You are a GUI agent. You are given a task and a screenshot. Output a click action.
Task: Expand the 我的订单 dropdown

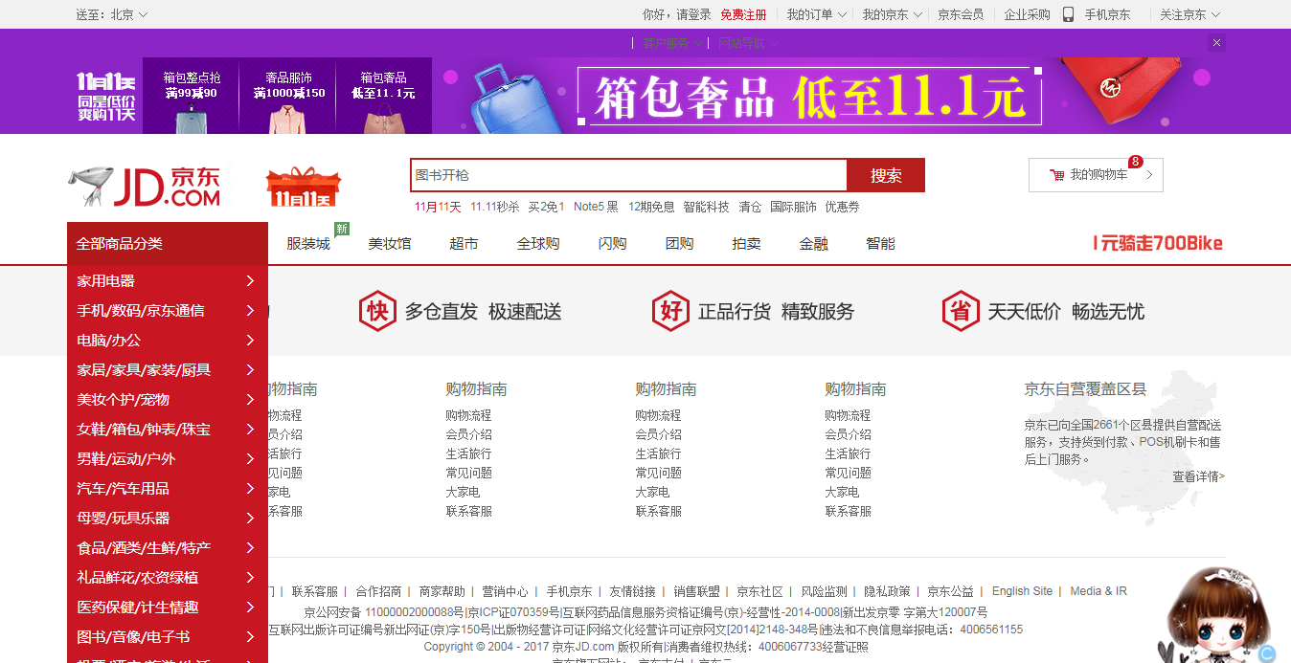point(817,14)
